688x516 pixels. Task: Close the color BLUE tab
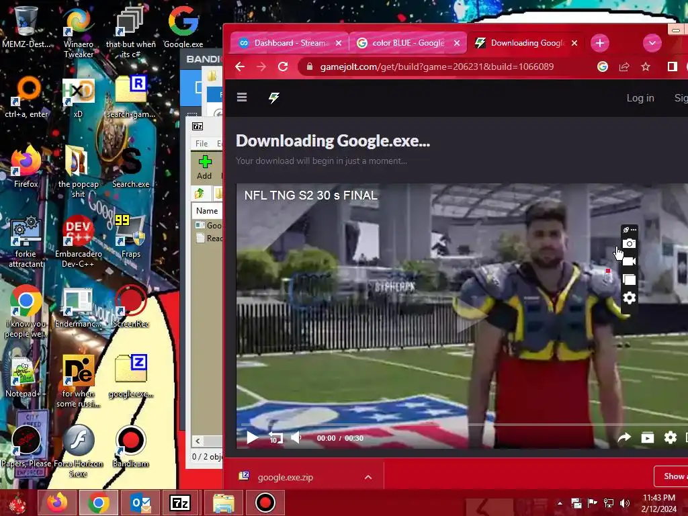pos(457,43)
